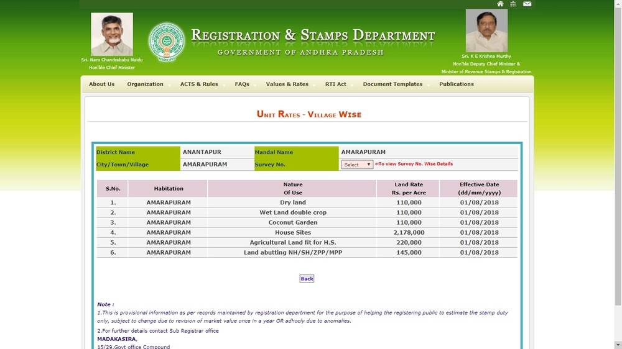Open the Publications menu

456,84
